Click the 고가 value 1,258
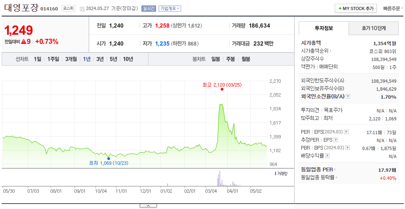 pos(162,26)
